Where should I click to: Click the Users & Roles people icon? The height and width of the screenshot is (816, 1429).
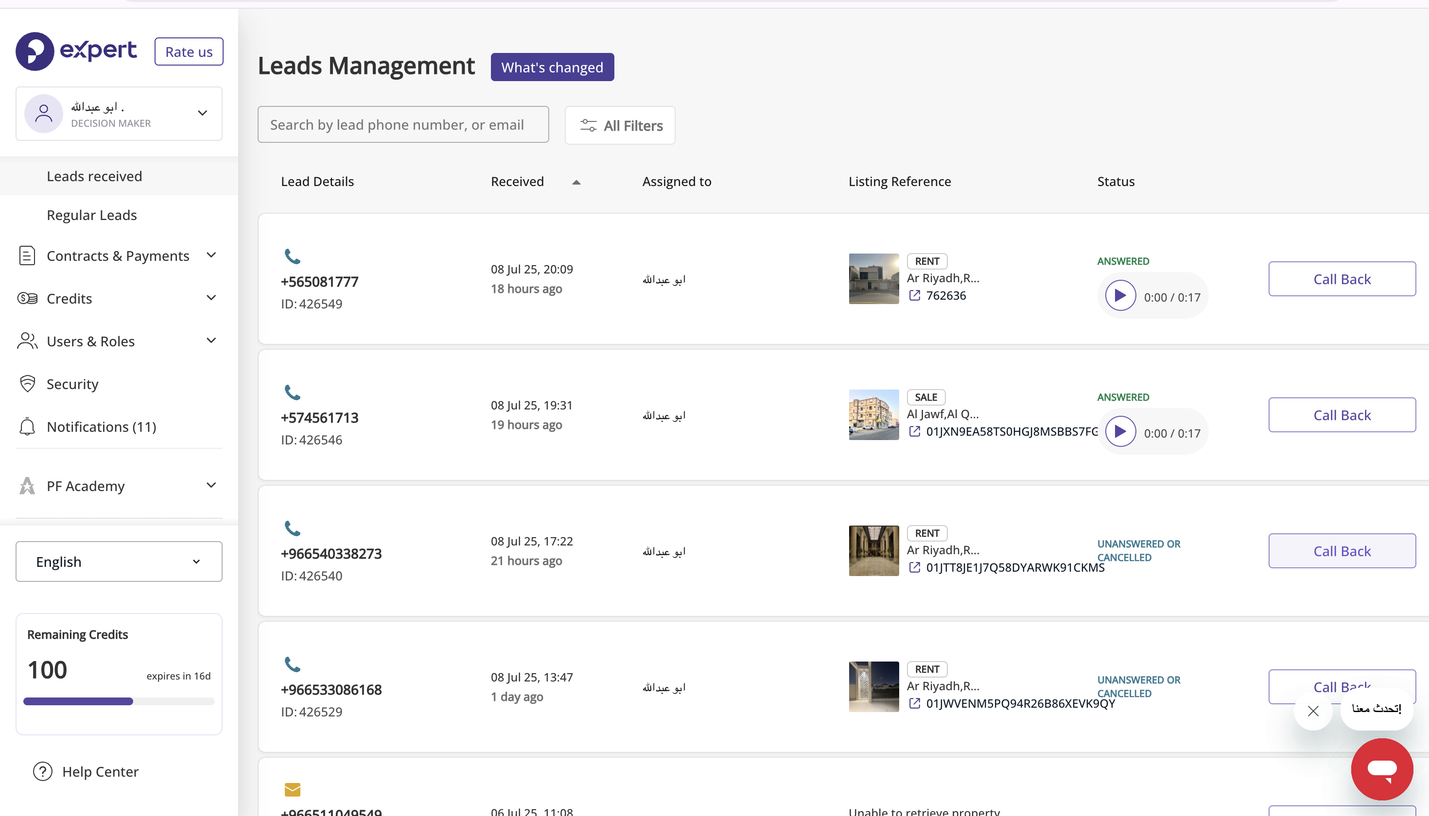point(27,341)
